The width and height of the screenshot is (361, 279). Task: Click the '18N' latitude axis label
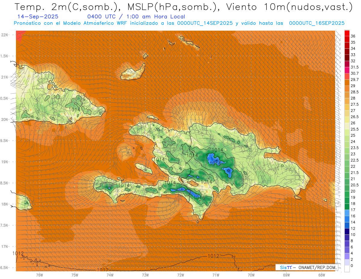[5, 204]
